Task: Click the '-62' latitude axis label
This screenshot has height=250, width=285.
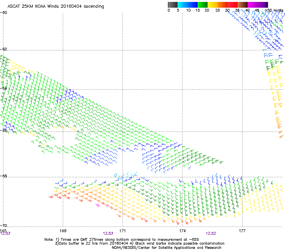Action: [3, 49]
